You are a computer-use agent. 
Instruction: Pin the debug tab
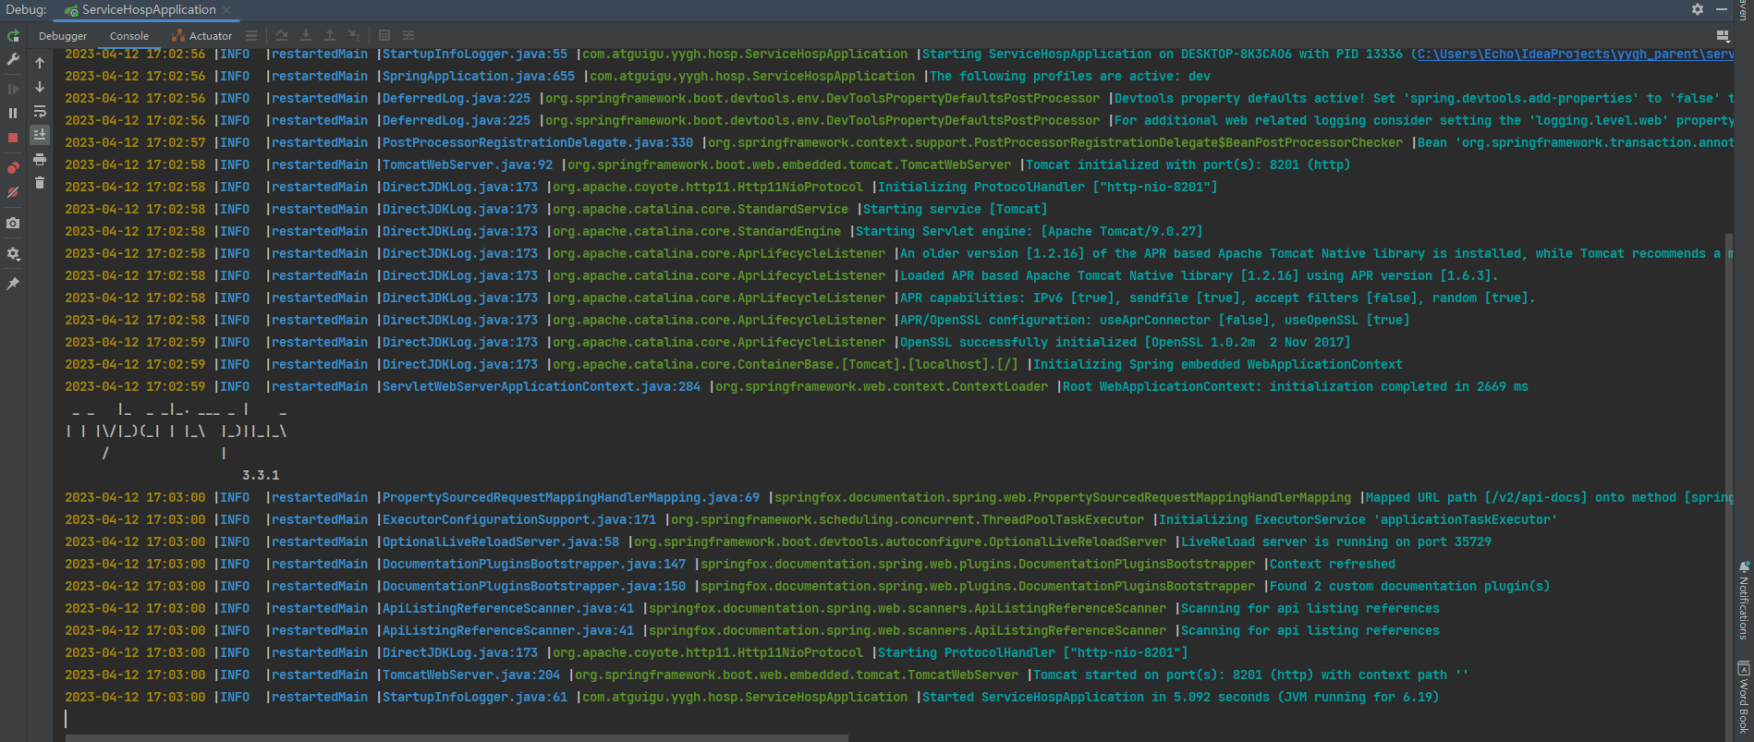(13, 285)
